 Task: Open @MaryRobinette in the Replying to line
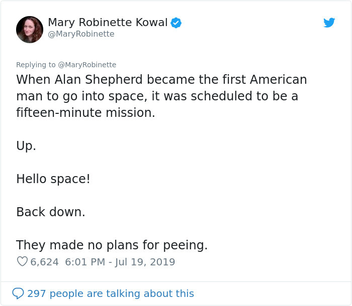pos(87,65)
